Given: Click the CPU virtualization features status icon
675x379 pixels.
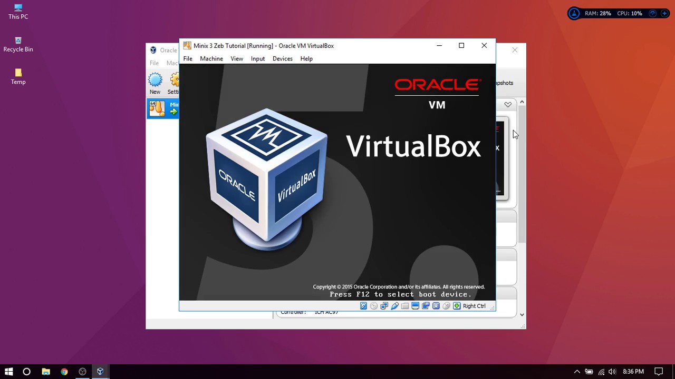Looking at the screenshot, I should pos(436,306).
